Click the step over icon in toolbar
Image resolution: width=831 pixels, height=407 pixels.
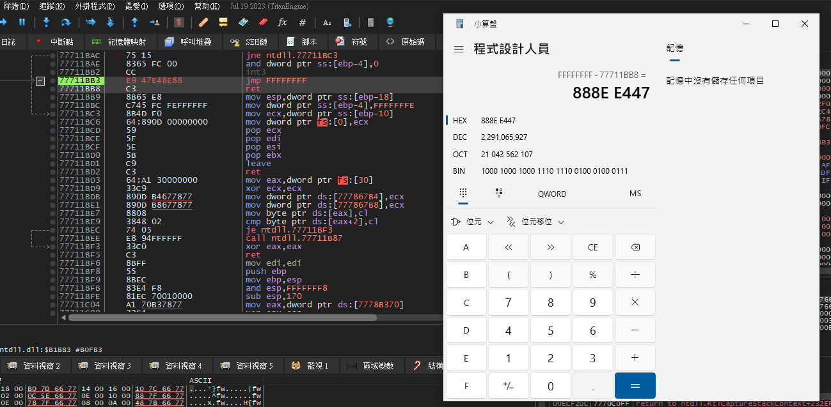click(x=65, y=22)
